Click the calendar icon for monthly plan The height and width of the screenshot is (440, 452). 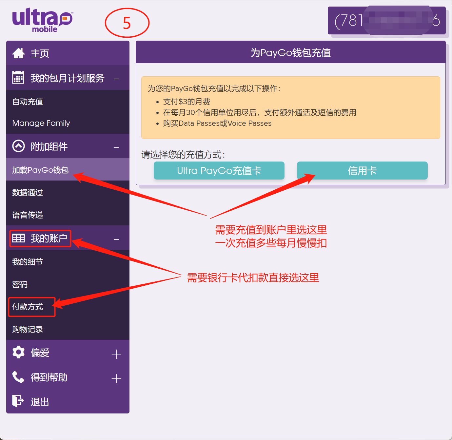coord(18,78)
